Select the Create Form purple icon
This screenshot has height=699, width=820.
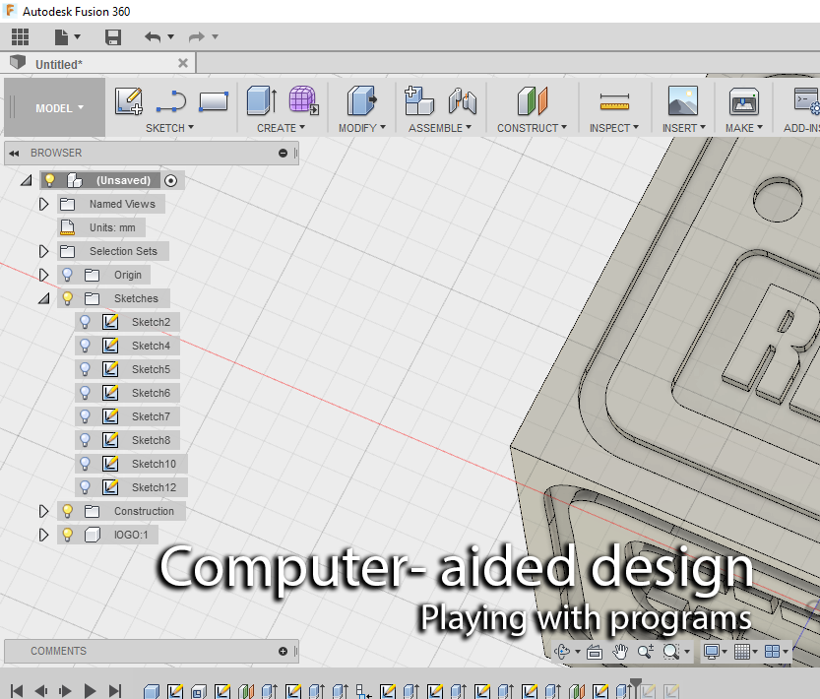pos(303,100)
